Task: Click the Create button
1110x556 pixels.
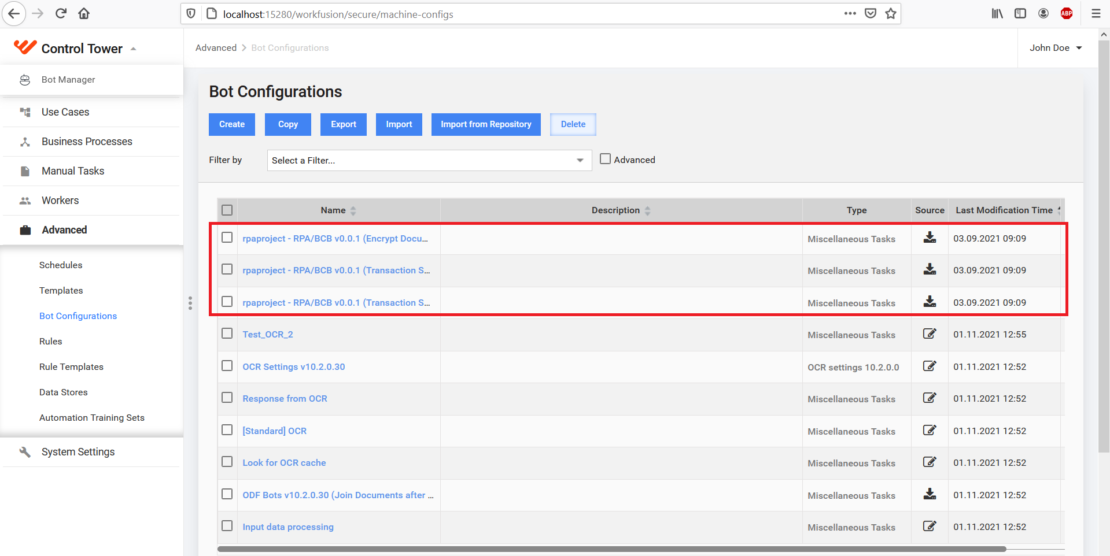Action: click(x=232, y=124)
